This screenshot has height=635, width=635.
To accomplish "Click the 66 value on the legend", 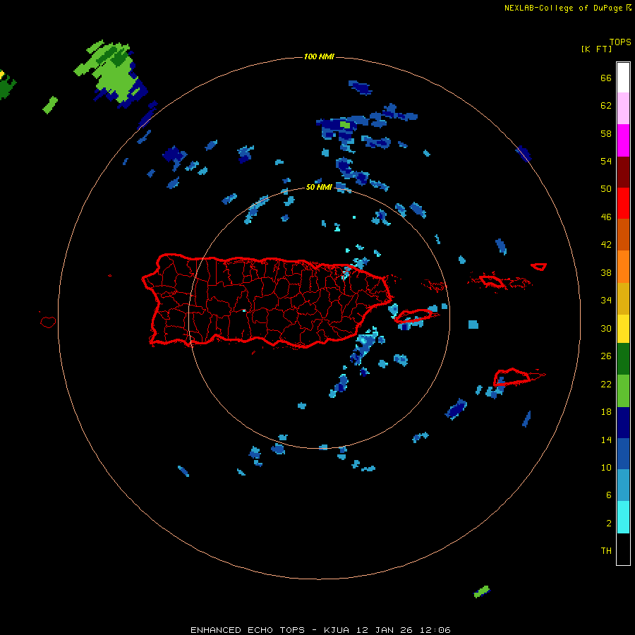I will tap(606, 78).
